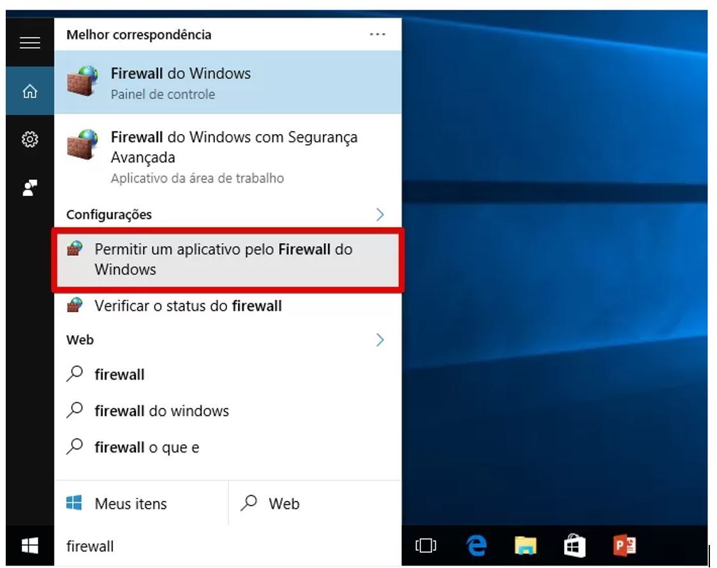Open the Store icon in taskbar
This screenshot has width=717, height=568.
point(574,546)
